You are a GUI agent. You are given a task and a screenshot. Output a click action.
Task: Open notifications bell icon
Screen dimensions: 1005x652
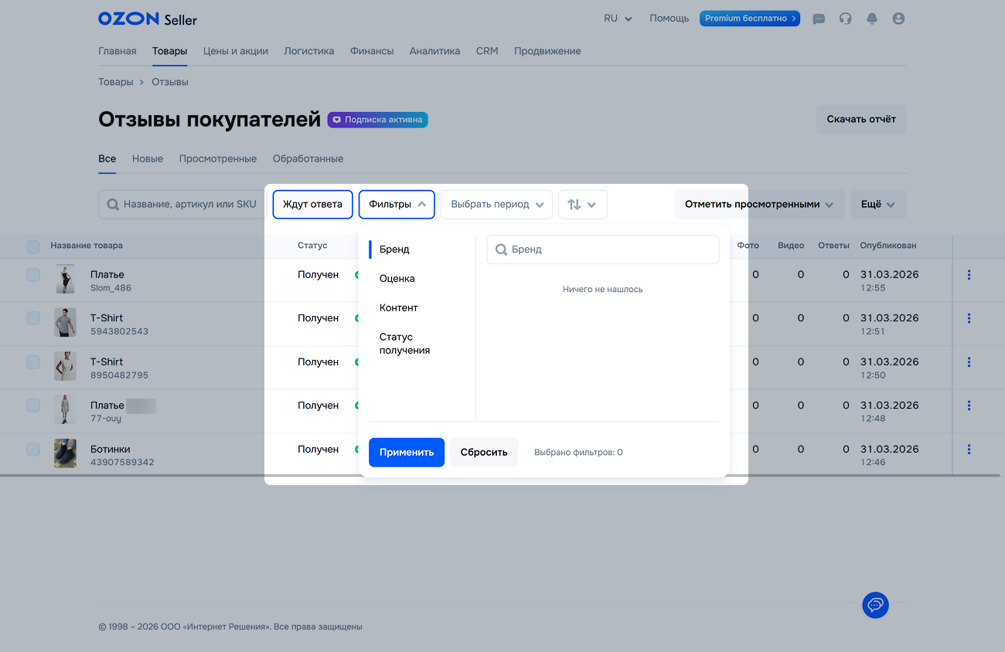872,19
